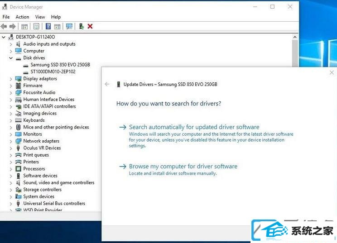Expand Sound, video and game controllers
This screenshot has width=337, height=243.
(11, 183)
